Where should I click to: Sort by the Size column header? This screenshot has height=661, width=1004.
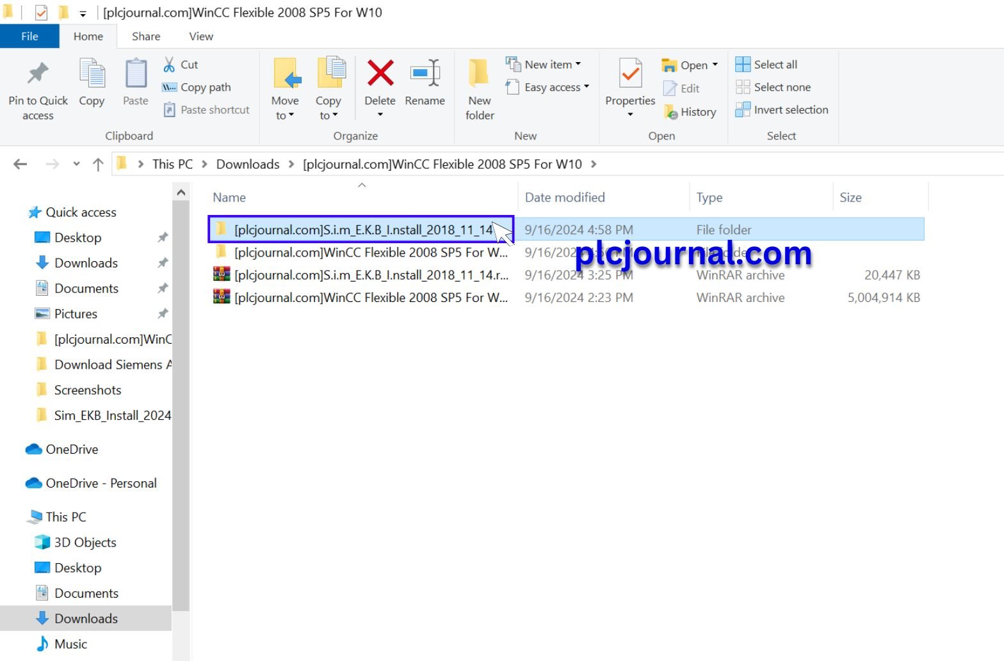click(850, 198)
